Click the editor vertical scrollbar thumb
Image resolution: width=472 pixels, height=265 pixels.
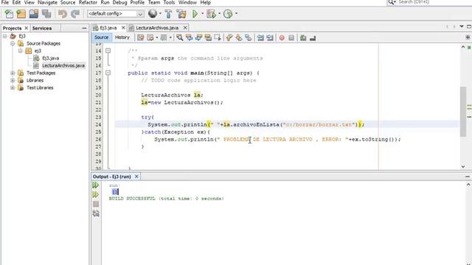tap(463, 111)
